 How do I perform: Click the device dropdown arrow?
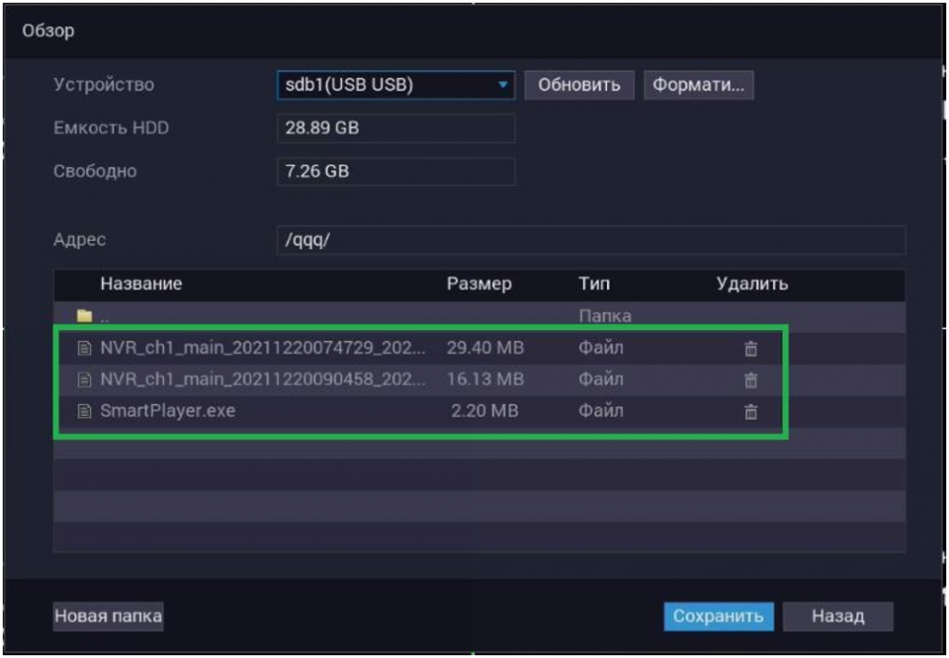tap(503, 85)
